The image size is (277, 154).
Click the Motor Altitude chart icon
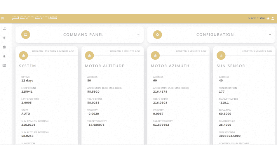pos(89,55)
